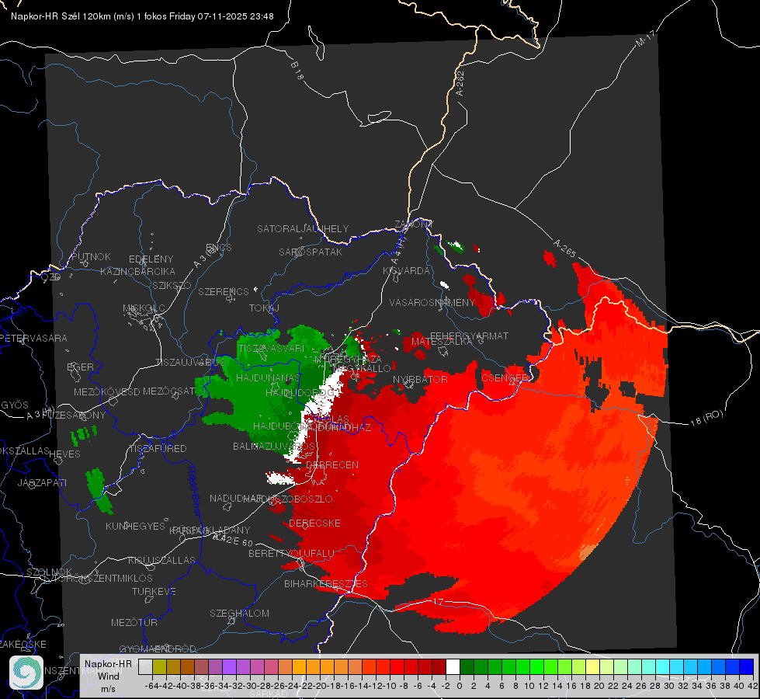
Task: Click the MISKOLC city label
Action: [x=144, y=308]
